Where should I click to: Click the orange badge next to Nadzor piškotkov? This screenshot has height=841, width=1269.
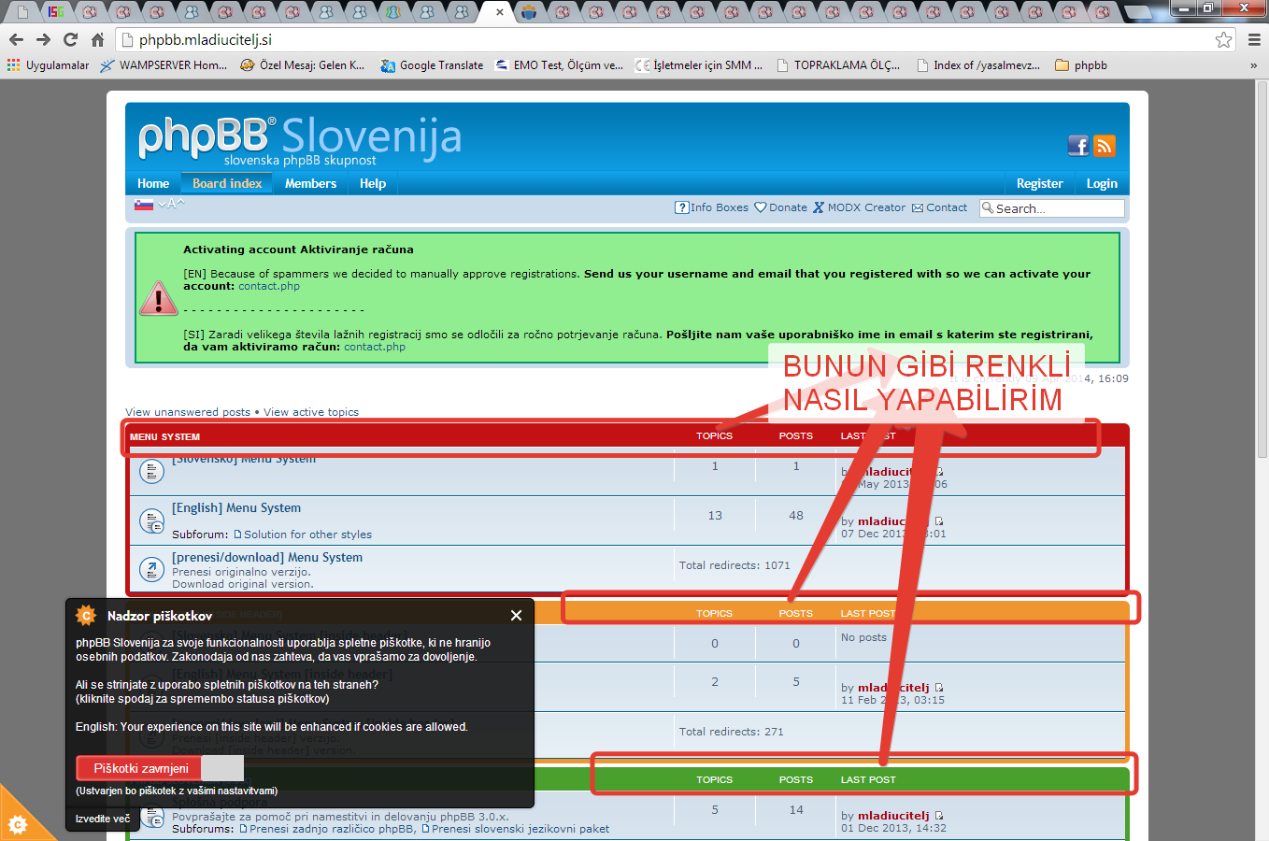pyautogui.click(x=86, y=615)
